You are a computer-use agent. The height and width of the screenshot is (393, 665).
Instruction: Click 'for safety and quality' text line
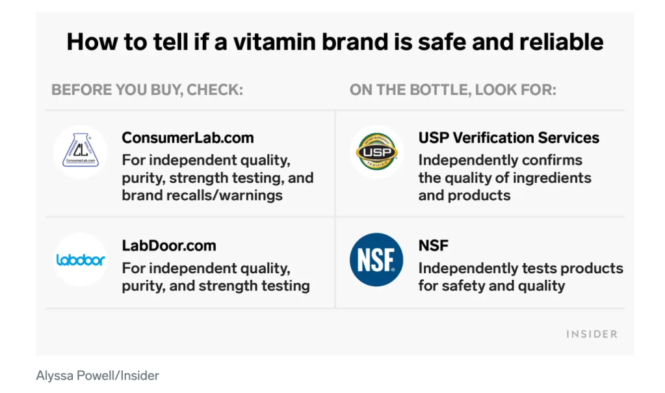(491, 286)
